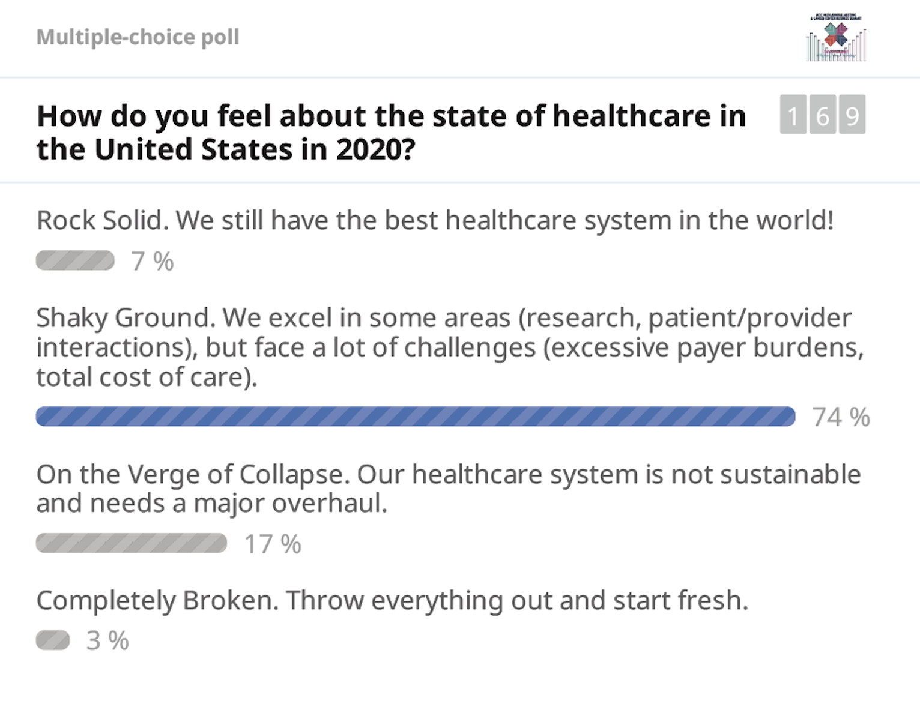Click the blue 74% result bar
Image resolution: width=920 pixels, height=701 pixels.
pyautogui.click(x=416, y=417)
